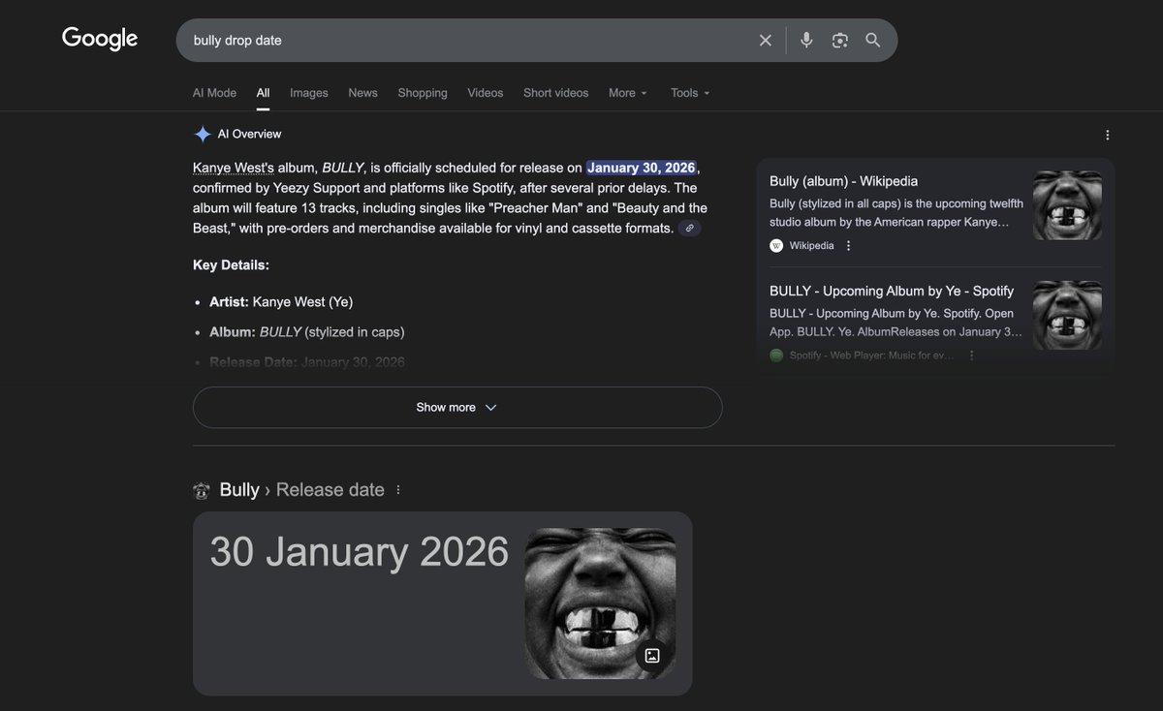
Task: Select the Wikipedia source name label
Action: point(811,245)
